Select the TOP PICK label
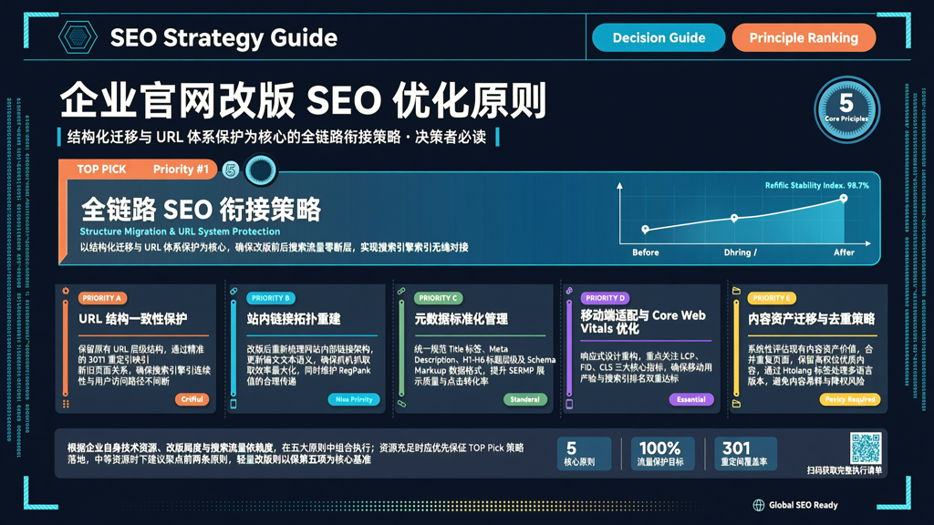 tap(101, 169)
